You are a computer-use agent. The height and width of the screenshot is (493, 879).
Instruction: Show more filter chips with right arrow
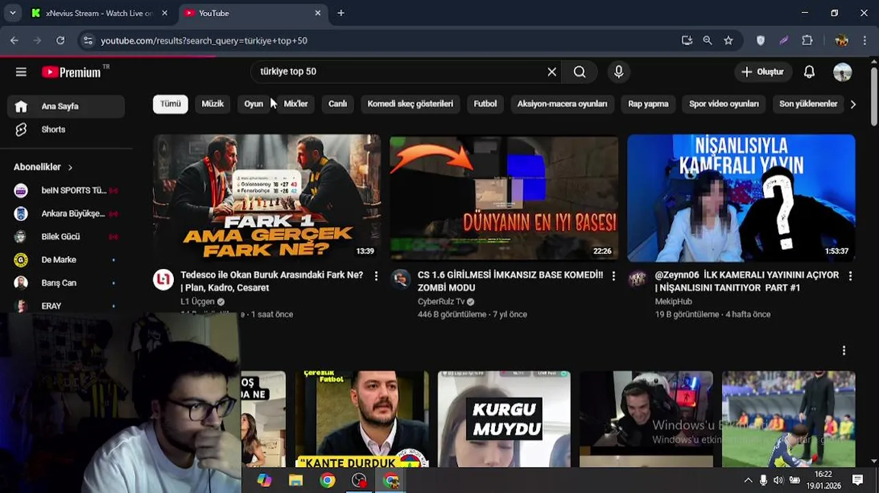tap(853, 104)
